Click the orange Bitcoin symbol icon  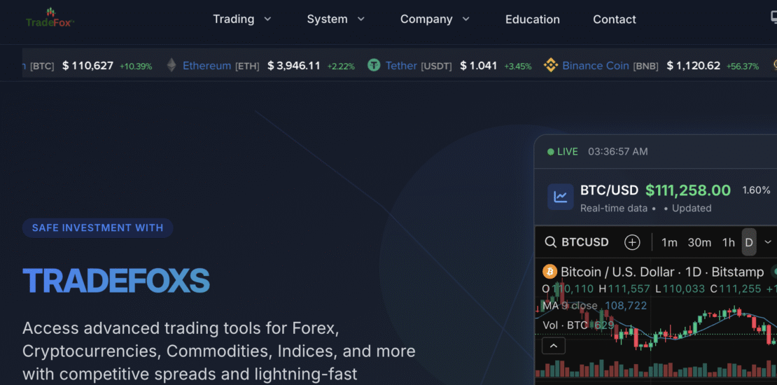point(550,272)
